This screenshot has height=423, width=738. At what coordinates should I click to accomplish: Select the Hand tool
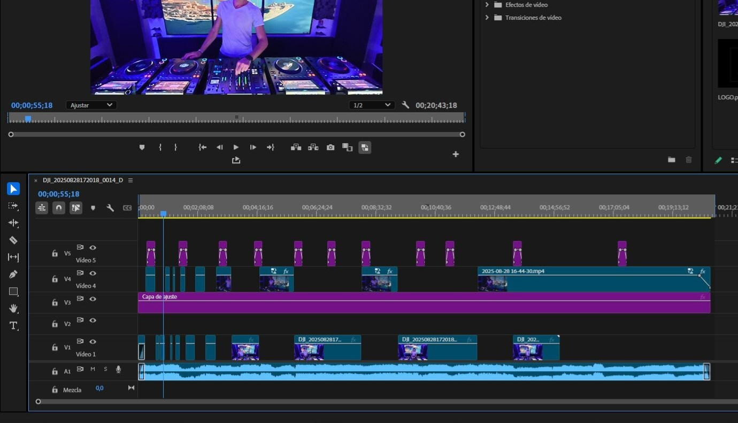13,308
